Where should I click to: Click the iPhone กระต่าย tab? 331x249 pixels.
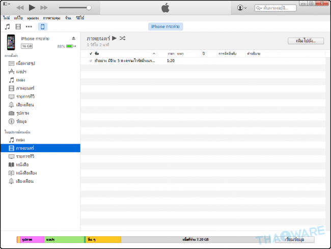point(165,26)
